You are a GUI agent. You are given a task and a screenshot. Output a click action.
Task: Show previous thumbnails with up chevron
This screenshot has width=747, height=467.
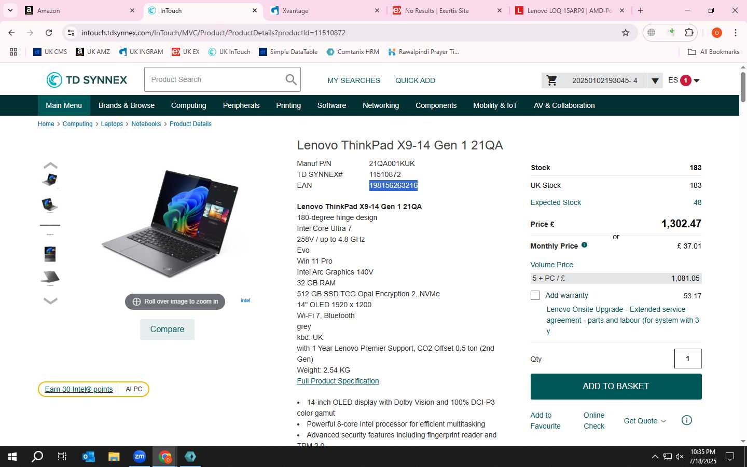tap(50, 166)
